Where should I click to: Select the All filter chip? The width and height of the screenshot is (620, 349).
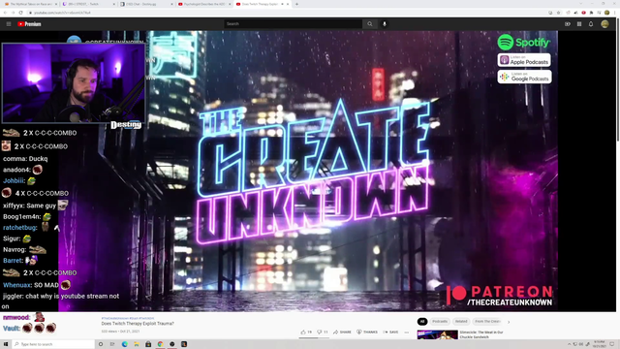[422, 321]
